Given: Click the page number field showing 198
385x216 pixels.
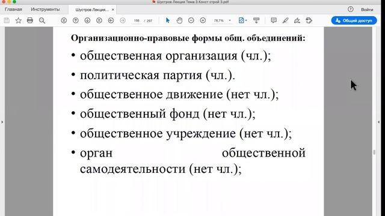Looking at the screenshot, I should pyautogui.click(x=137, y=21).
